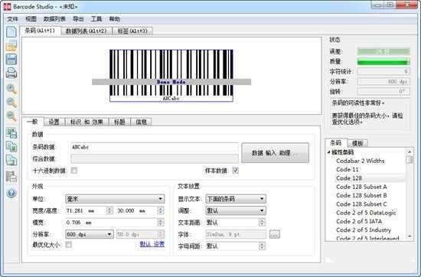Uncheck the 样本数据 checkbox
This screenshot has height=277, width=421.
[236, 171]
